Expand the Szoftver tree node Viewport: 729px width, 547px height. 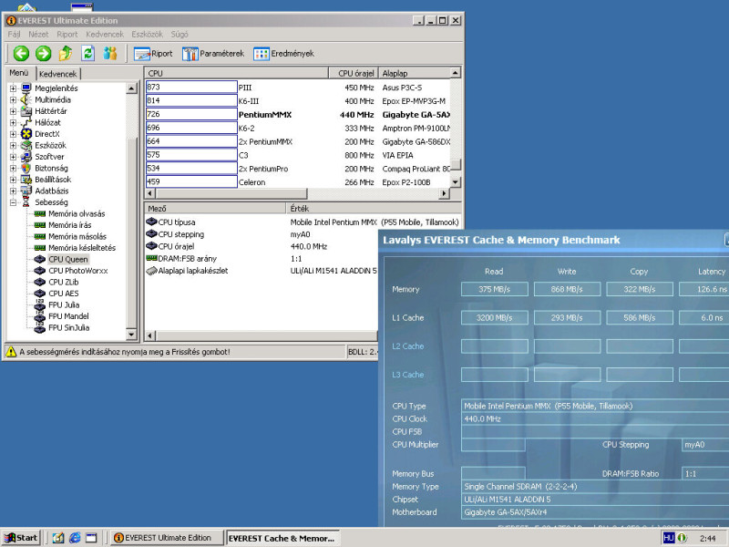(x=13, y=157)
